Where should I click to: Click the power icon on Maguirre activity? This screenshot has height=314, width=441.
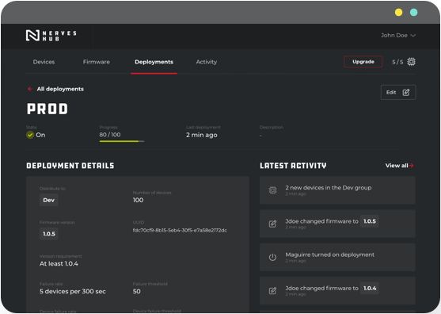coord(272,257)
